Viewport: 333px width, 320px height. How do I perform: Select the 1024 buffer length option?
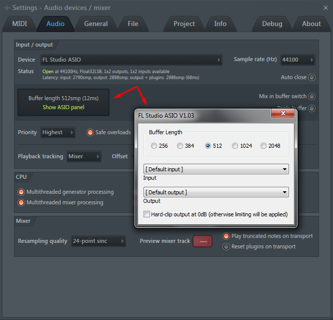(235, 146)
